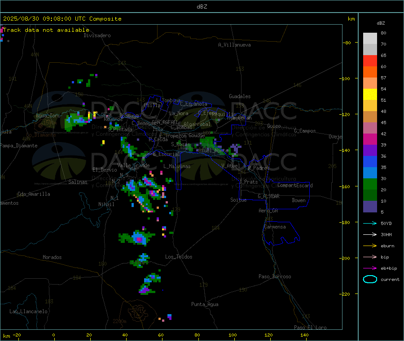Click the Soitue map label
Screen dimensions: 404x341
point(238,200)
